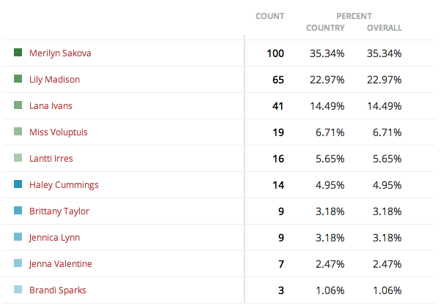Open the Lana Ivans link
446x308 pixels.
click(x=51, y=105)
